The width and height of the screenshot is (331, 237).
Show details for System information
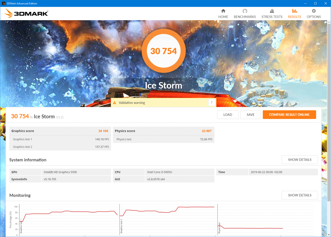(300, 160)
